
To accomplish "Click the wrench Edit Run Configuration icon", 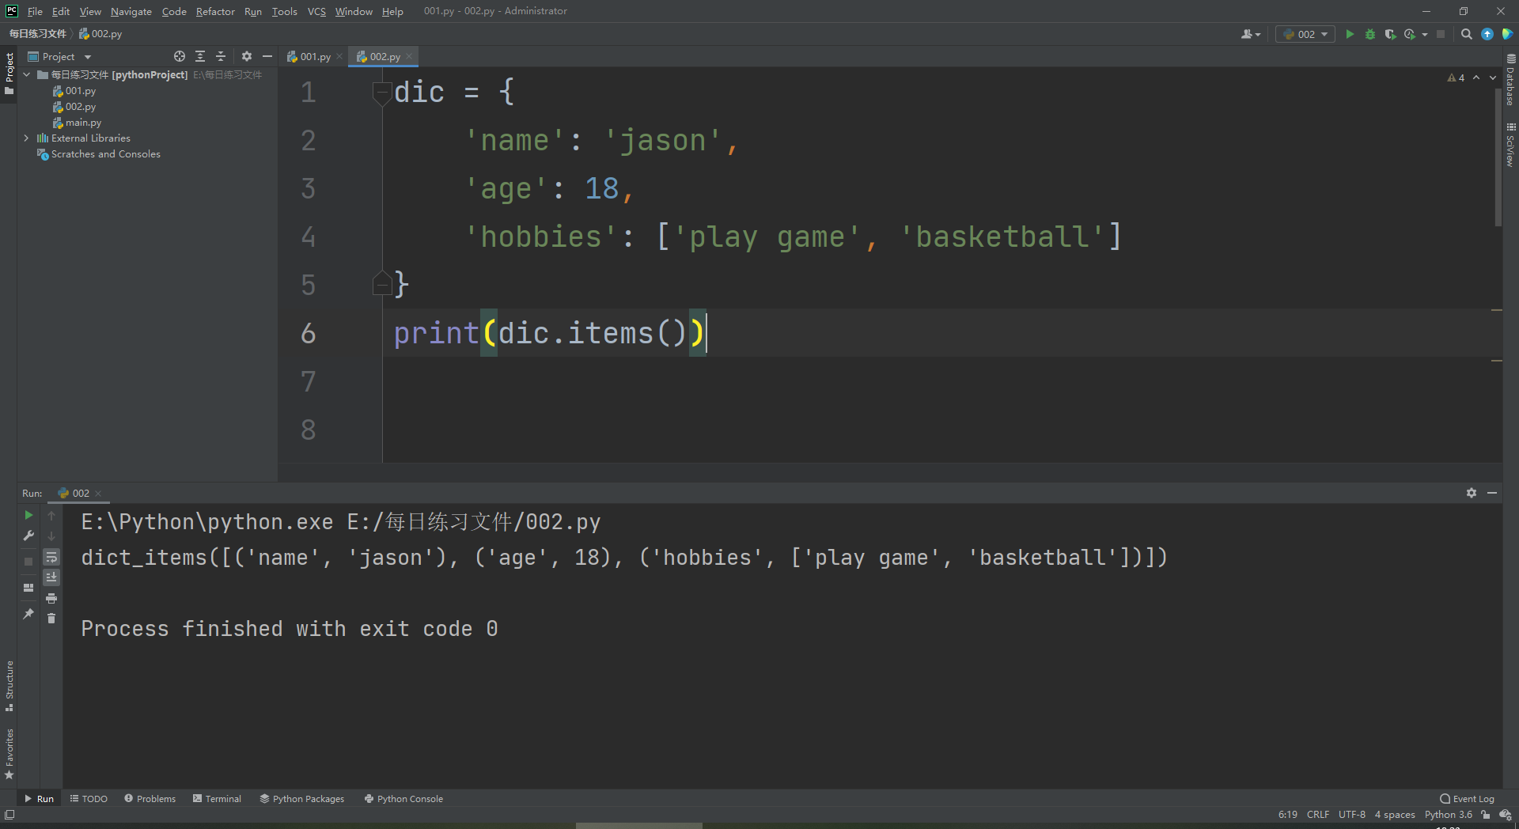I will pos(28,536).
